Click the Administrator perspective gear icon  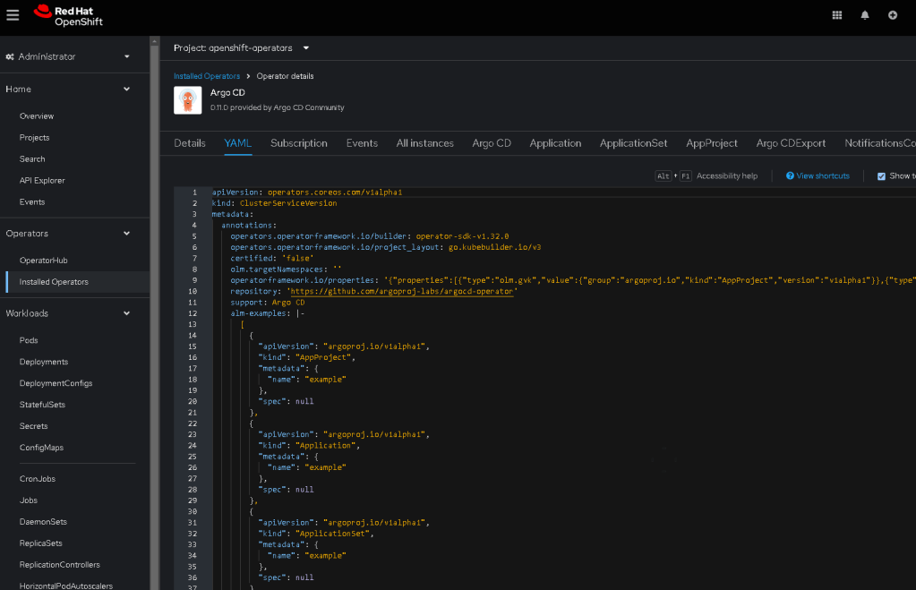10,56
